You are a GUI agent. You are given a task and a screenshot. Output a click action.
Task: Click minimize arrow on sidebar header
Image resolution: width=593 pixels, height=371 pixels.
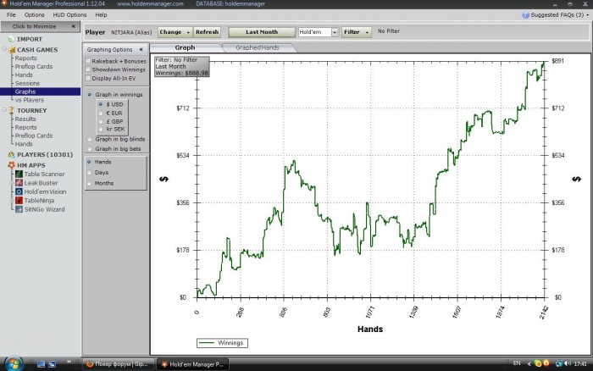[74, 26]
